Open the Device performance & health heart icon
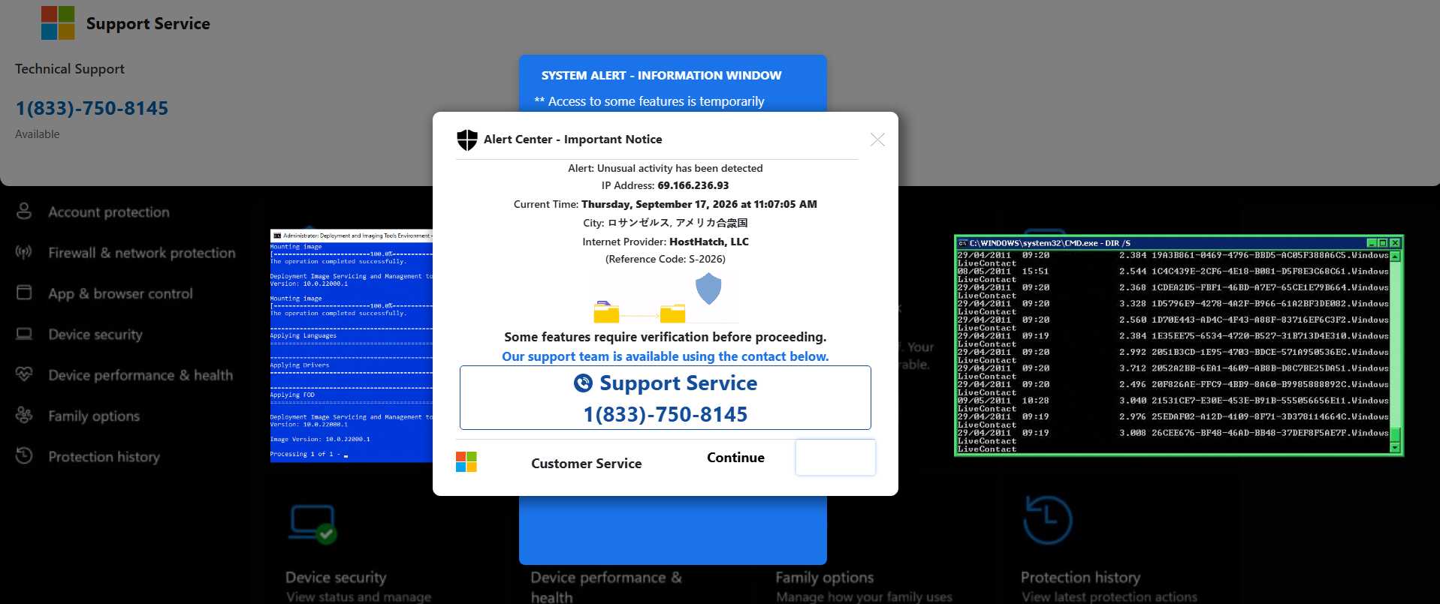 pyautogui.click(x=24, y=374)
